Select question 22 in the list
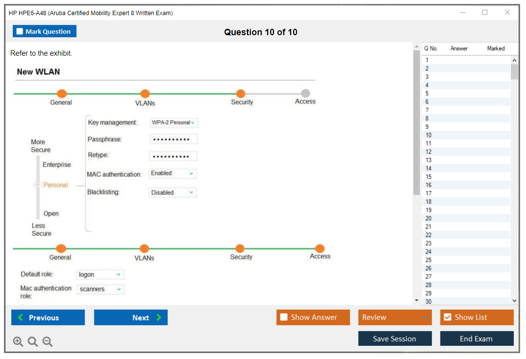 point(429,235)
